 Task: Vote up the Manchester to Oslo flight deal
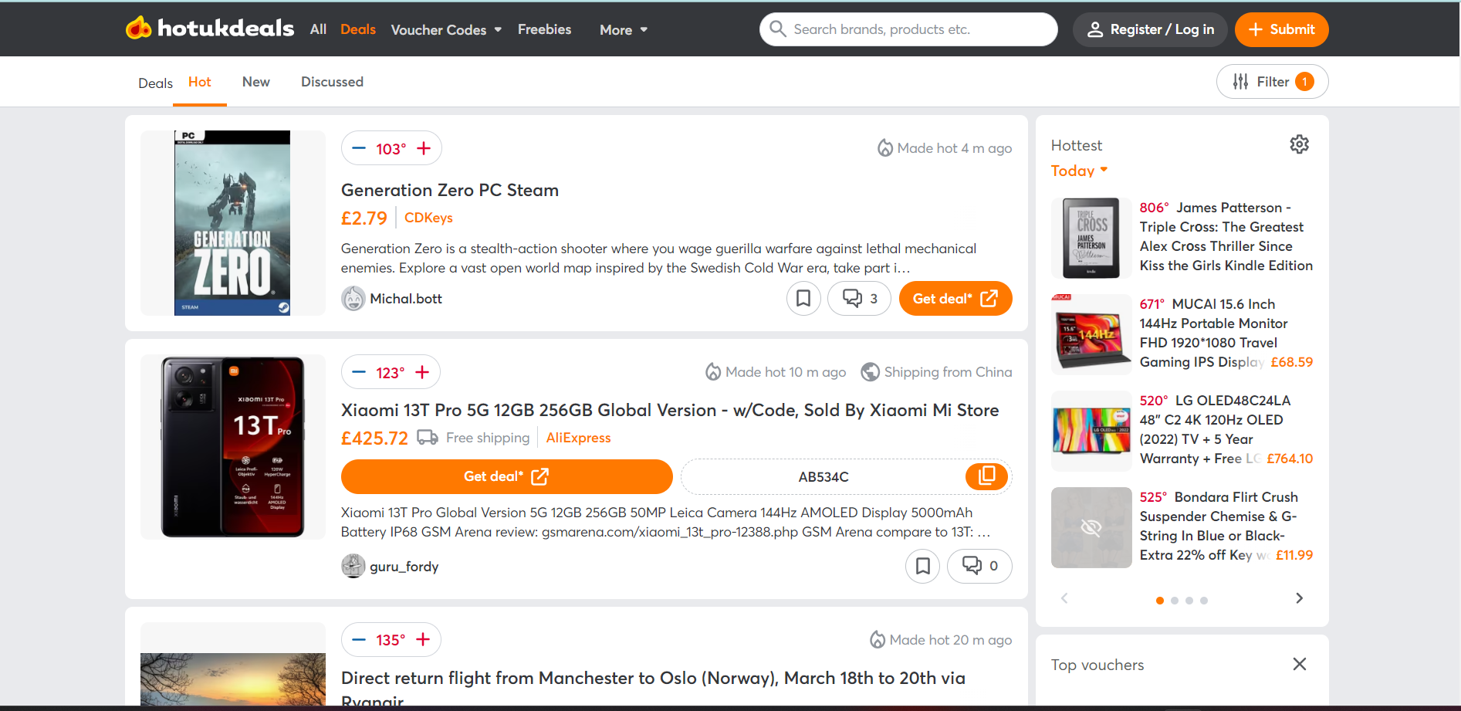pos(423,640)
